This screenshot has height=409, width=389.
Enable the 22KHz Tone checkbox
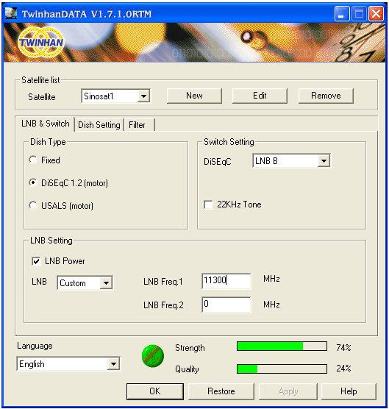[208, 204]
